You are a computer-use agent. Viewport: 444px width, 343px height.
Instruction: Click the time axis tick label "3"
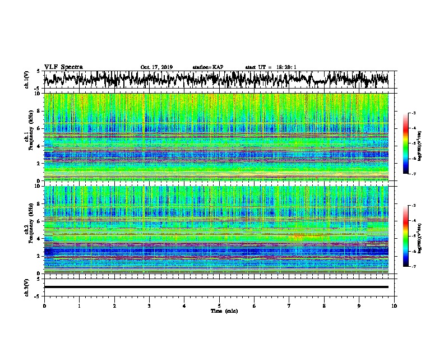[x=149, y=306]
